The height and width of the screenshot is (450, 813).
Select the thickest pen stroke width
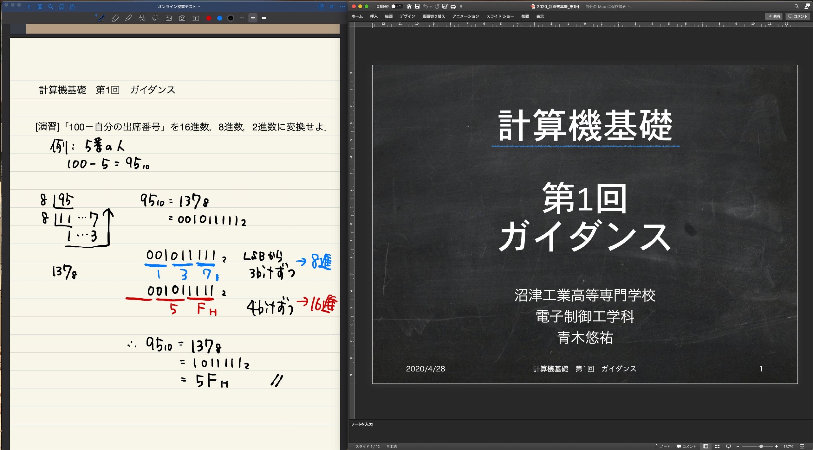tap(264, 18)
